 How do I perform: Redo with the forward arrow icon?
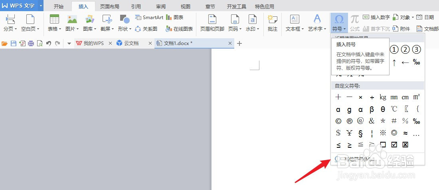pyautogui.click(x=57, y=43)
